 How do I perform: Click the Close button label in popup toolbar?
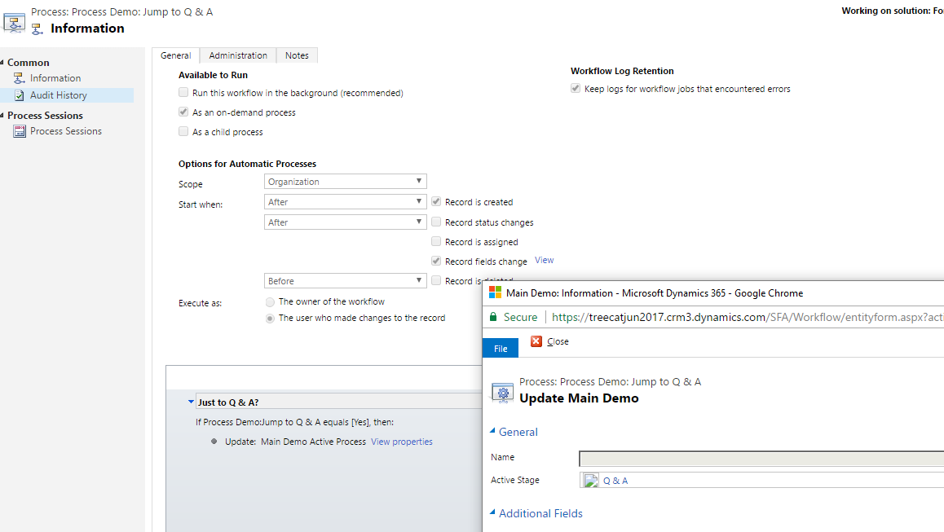point(558,341)
